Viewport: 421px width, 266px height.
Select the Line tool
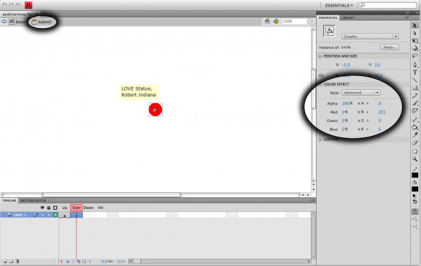pos(415,80)
